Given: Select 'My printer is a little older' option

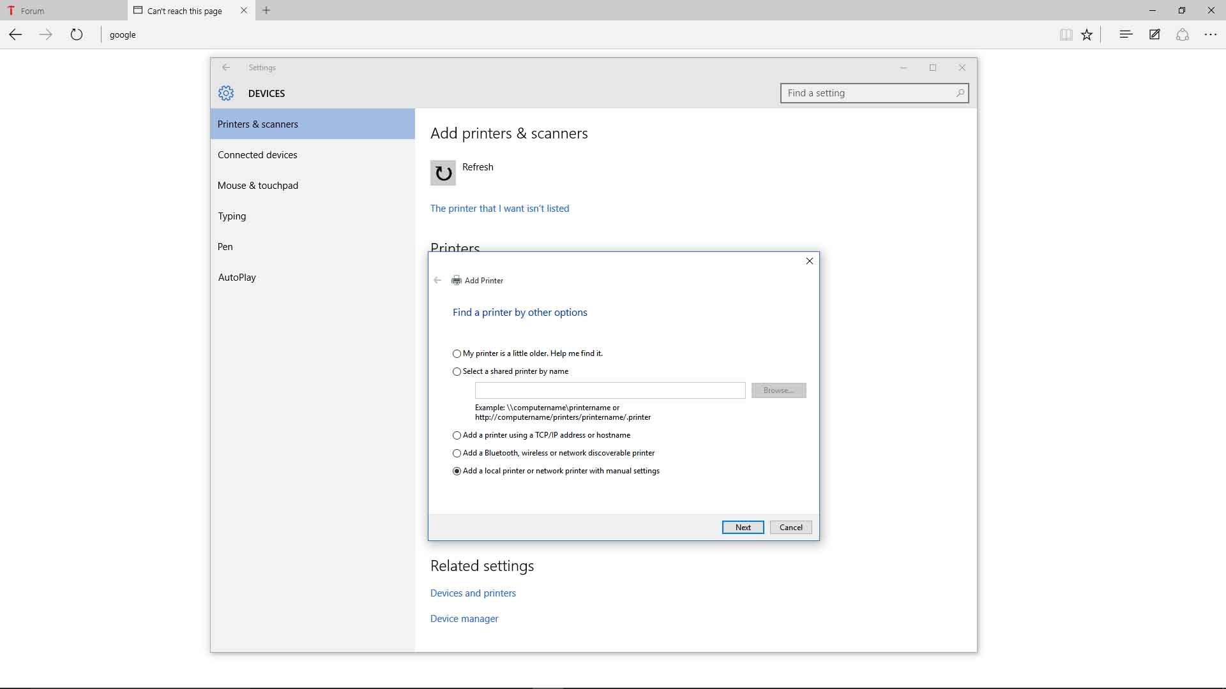Looking at the screenshot, I should pos(457,353).
